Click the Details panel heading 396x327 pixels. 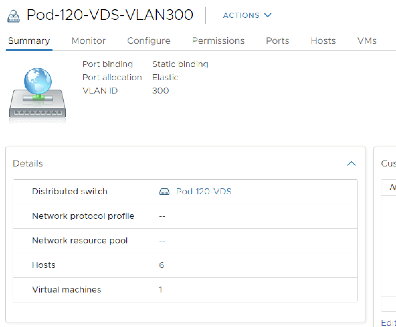point(28,163)
